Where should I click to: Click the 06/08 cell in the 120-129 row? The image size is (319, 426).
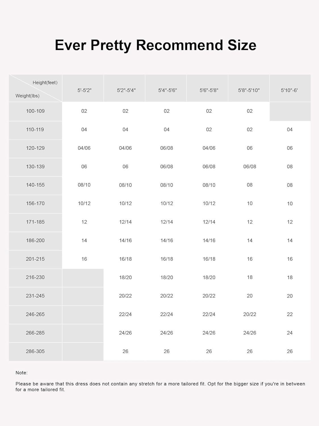click(167, 148)
